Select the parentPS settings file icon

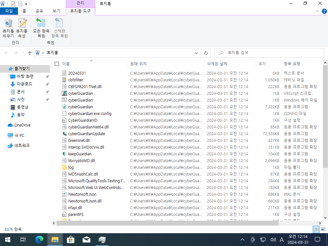pyautogui.click(x=64, y=214)
